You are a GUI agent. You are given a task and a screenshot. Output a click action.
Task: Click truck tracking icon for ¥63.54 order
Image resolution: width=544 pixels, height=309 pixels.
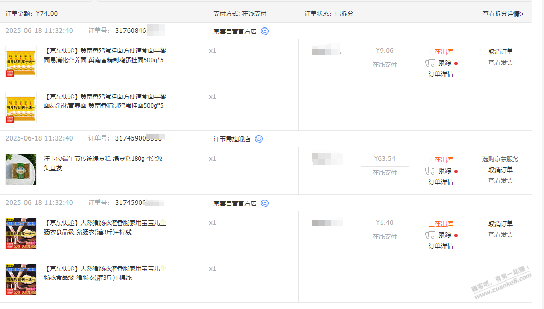click(x=430, y=171)
